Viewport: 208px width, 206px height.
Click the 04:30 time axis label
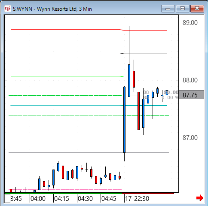point(85,199)
